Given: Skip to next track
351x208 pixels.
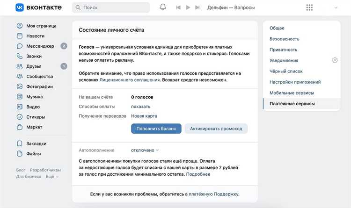Looking at the screenshot, I should [x=197, y=7].
